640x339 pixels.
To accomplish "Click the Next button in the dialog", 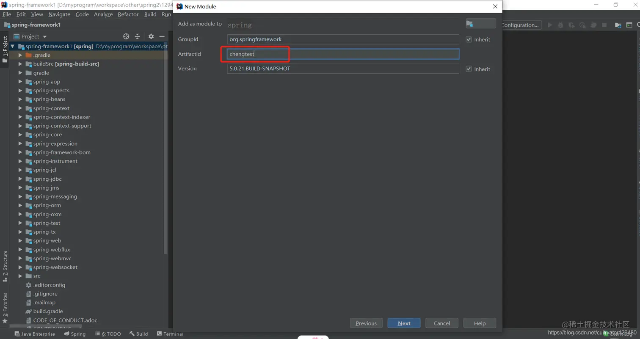I will (x=404, y=323).
